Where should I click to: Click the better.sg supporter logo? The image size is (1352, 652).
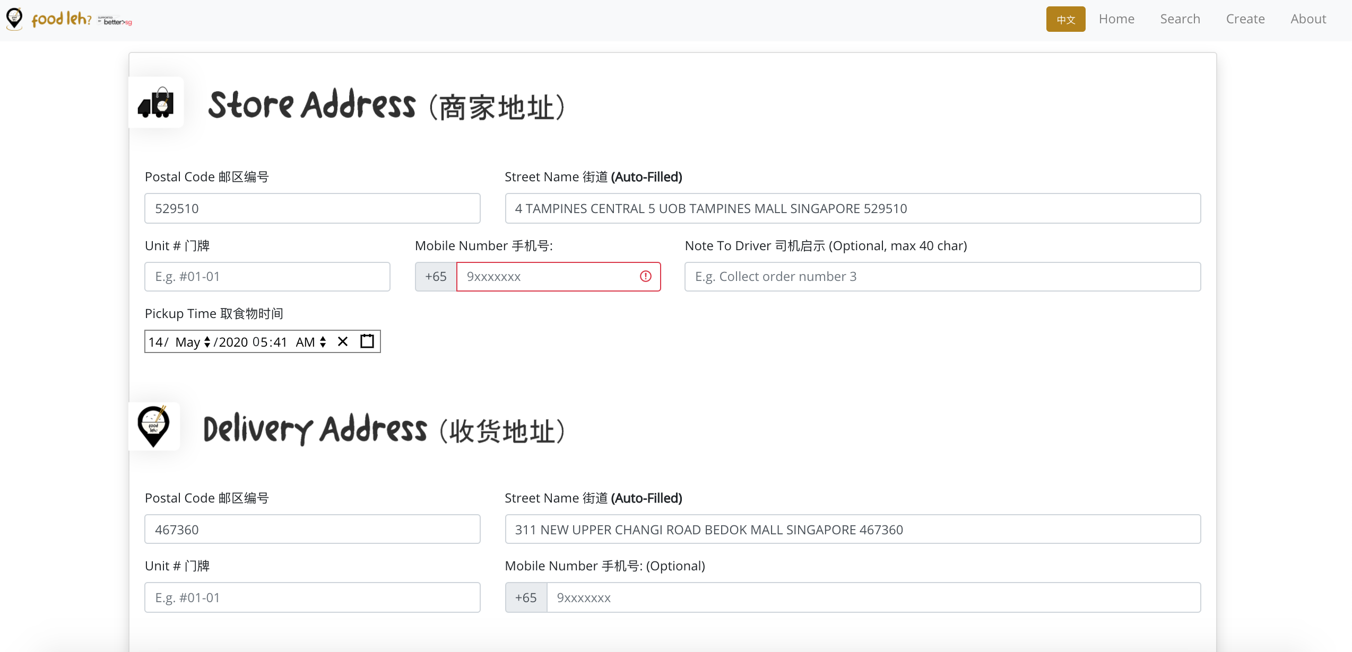[x=116, y=21]
